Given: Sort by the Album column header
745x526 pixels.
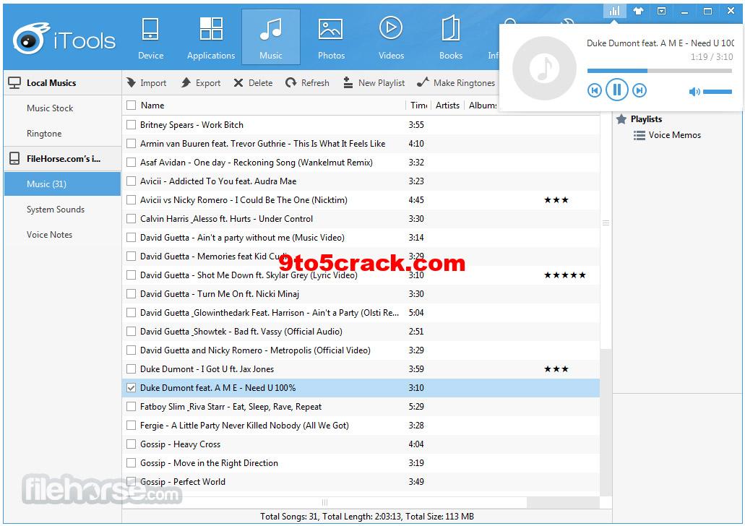Looking at the screenshot, I should (x=483, y=105).
